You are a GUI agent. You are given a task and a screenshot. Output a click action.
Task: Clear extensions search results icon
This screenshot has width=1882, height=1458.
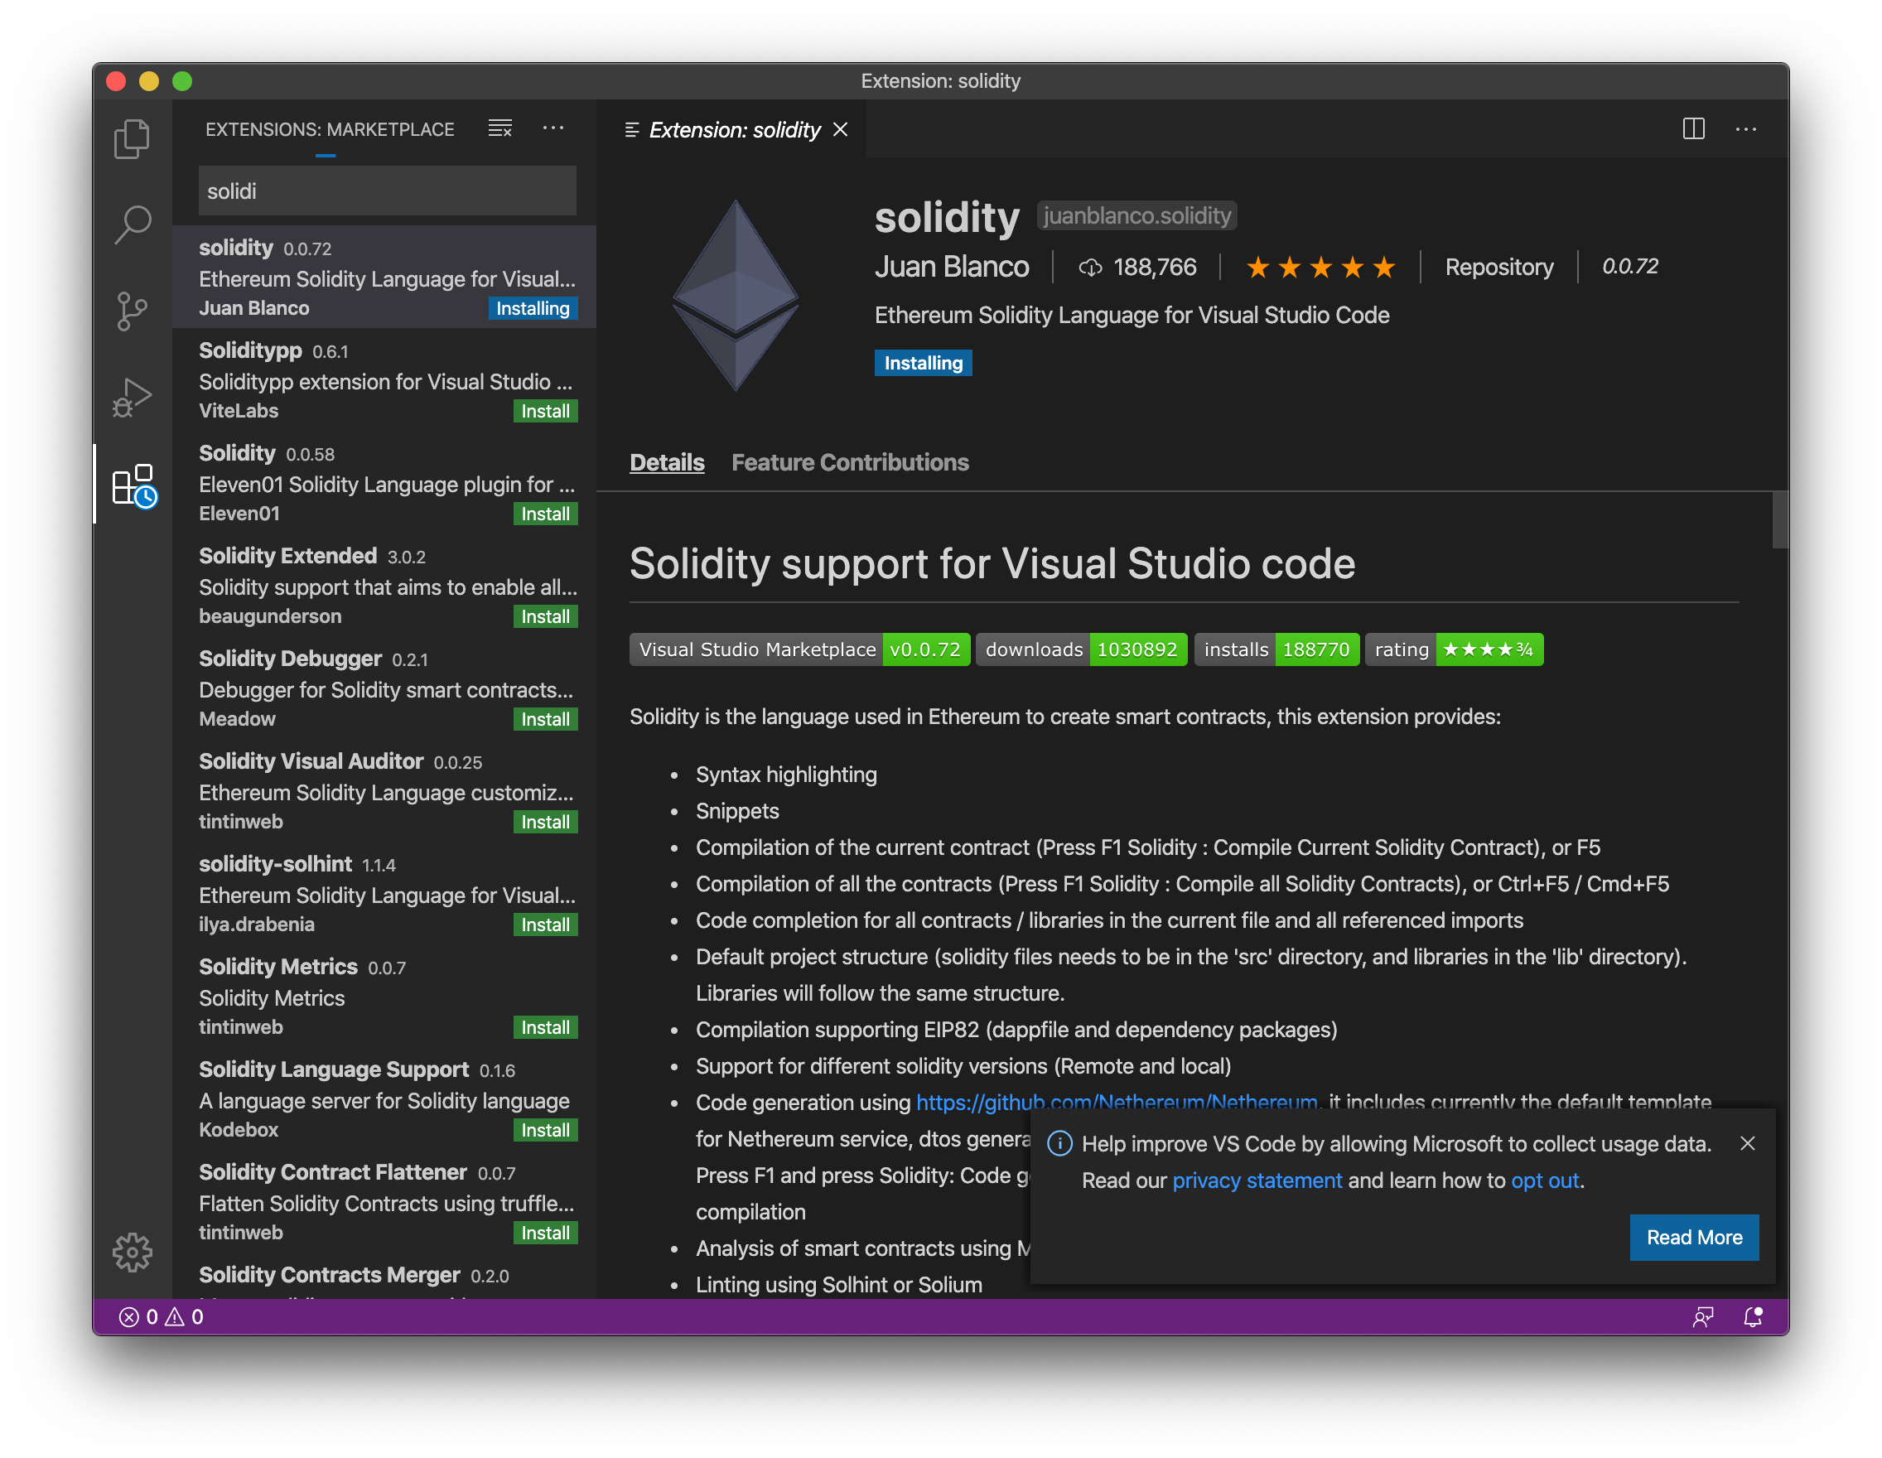499,128
